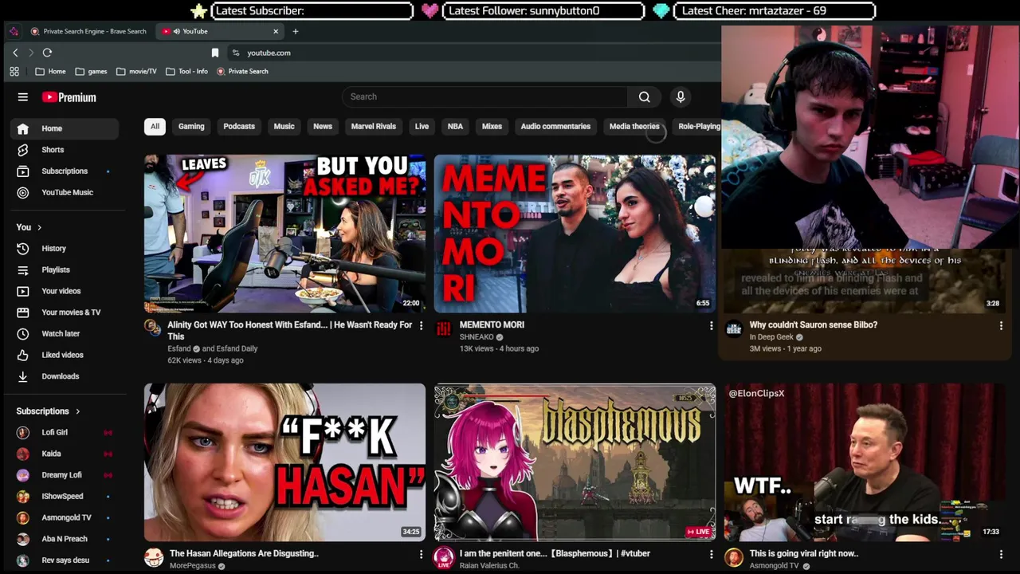The height and width of the screenshot is (574, 1020).
Task: Open the Alinity and Esfand video thumbnail
Action: (284, 234)
